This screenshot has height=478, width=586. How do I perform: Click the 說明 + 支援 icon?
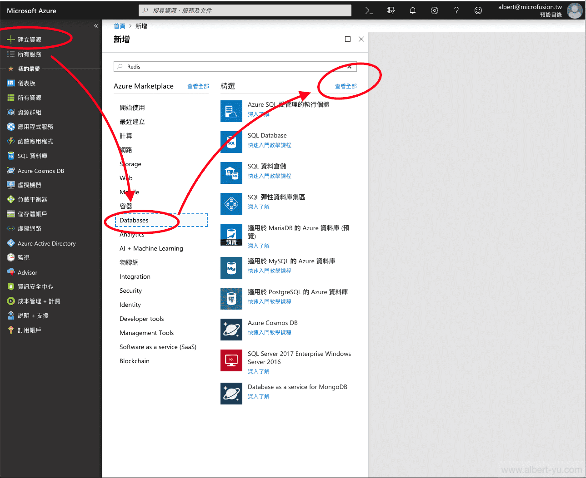pyautogui.click(x=11, y=315)
